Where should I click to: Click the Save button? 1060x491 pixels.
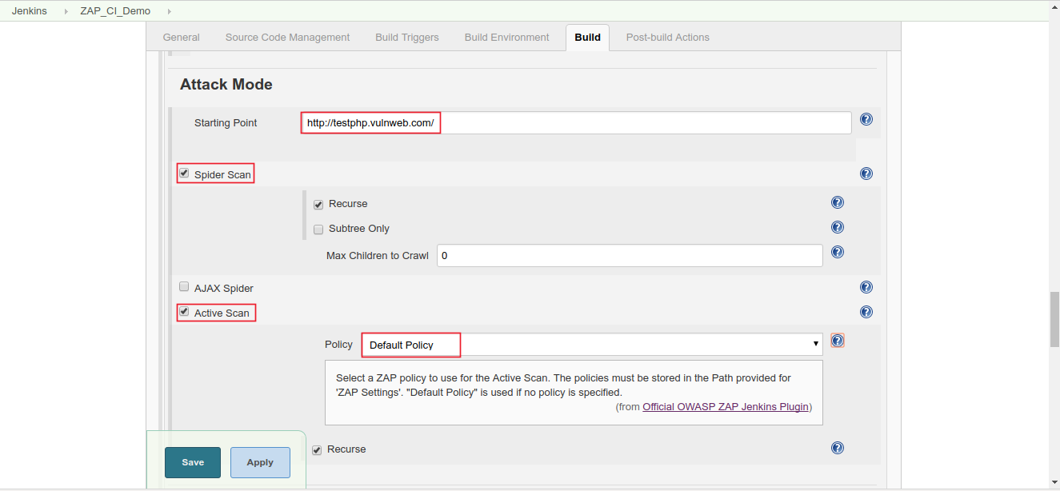click(192, 462)
